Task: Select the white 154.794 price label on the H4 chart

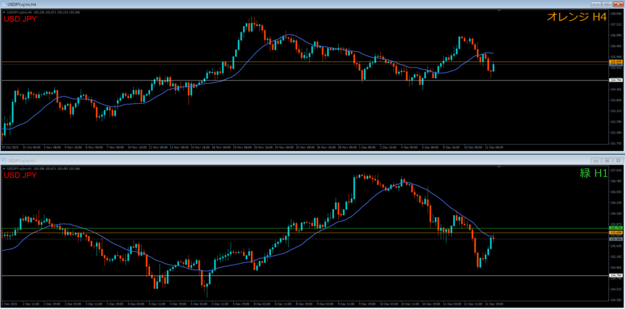Action: 616,80
